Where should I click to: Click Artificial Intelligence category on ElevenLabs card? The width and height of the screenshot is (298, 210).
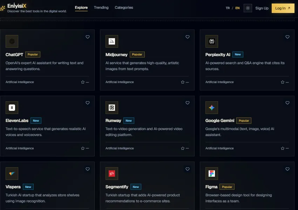[x=20, y=148]
